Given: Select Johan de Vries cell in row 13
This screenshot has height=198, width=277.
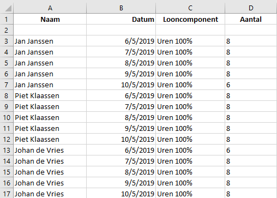Looking at the screenshot, I should click(50, 150).
